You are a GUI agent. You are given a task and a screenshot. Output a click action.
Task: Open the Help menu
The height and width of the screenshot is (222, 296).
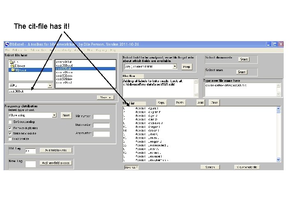pyautogui.click(x=113, y=50)
